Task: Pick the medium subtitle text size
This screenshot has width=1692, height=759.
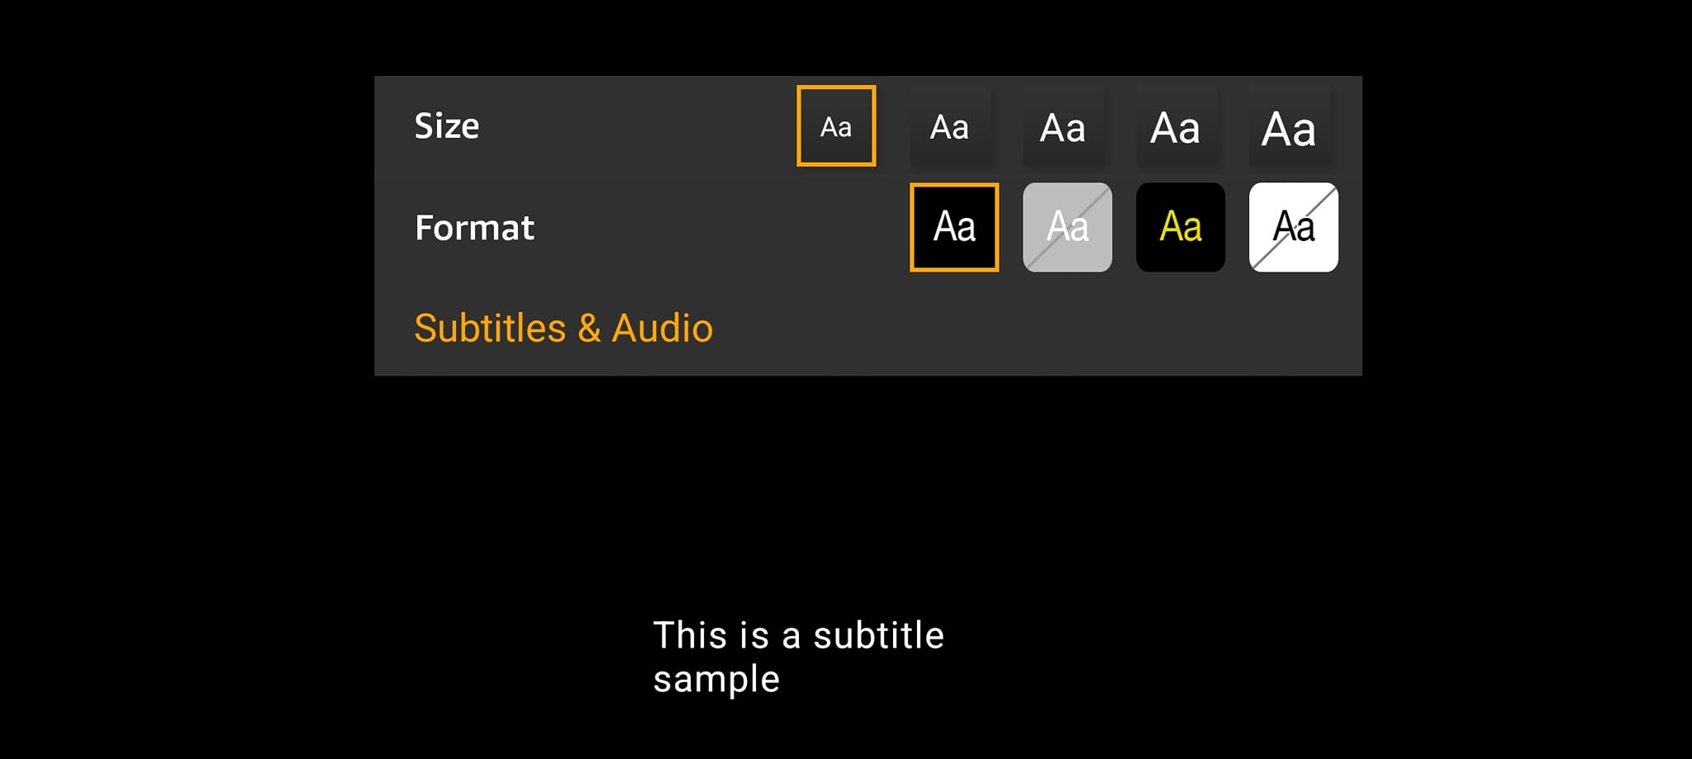Action: [x=1062, y=127]
